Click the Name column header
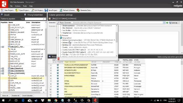This screenshot has height=103, width=183. tap(11, 22)
